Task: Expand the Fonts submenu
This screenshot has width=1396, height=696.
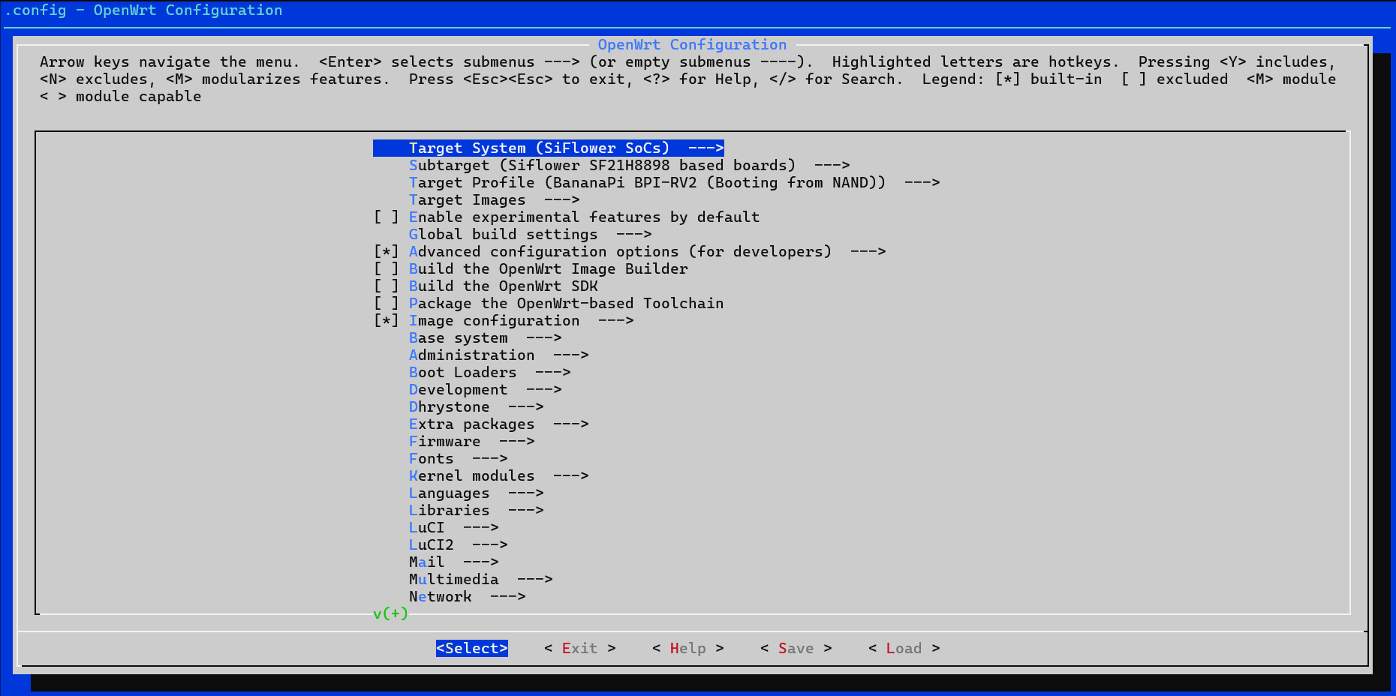Action: coord(458,459)
